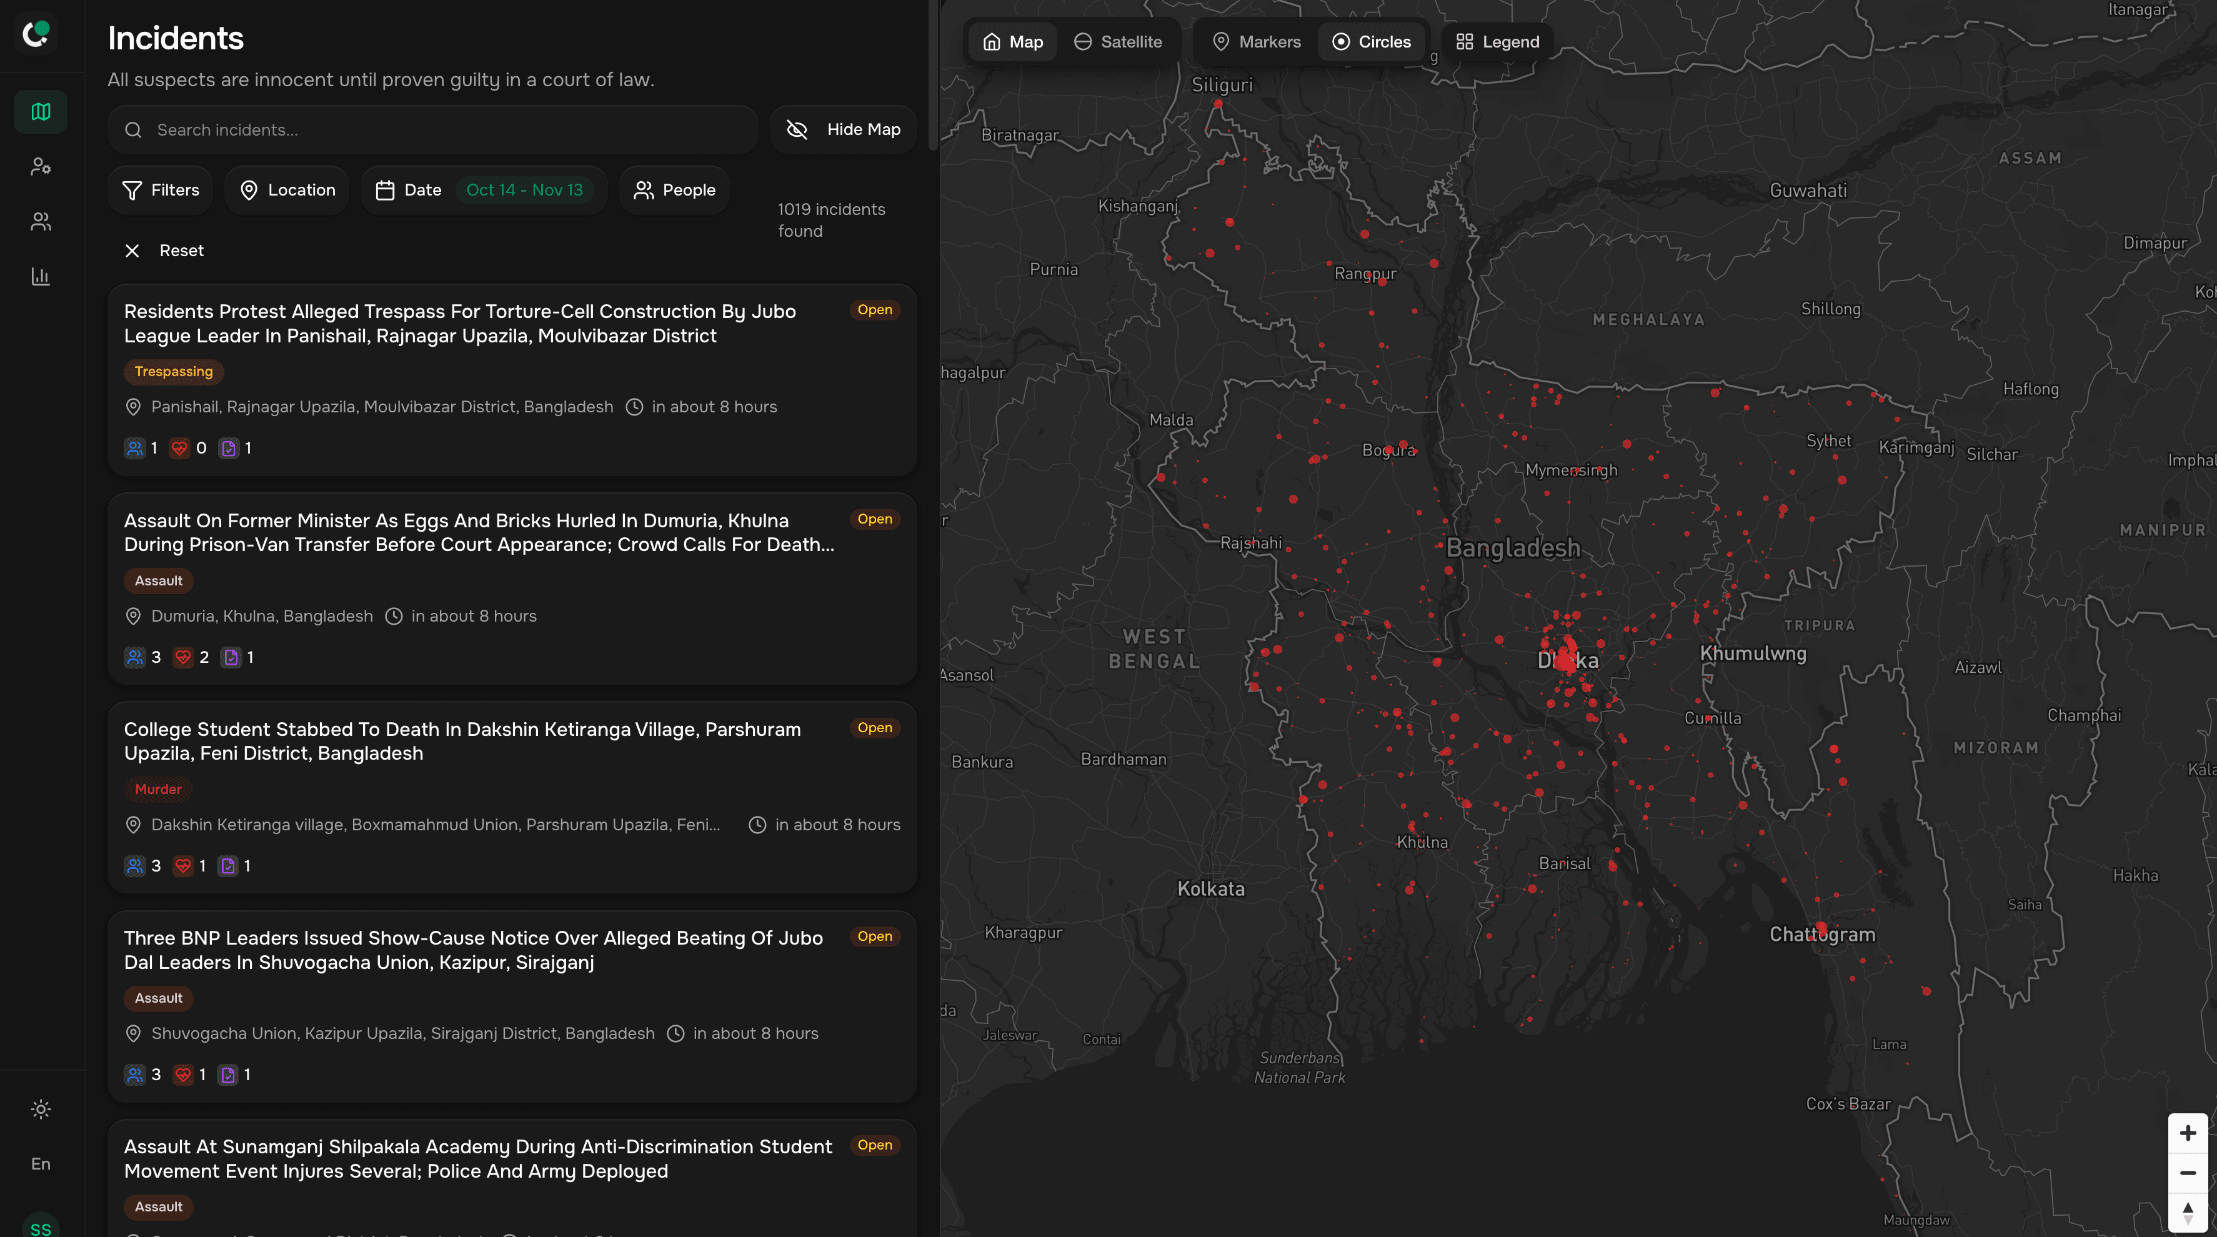Reset map bearing with compass icon
The image size is (2217, 1237).
(2187, 1212)
